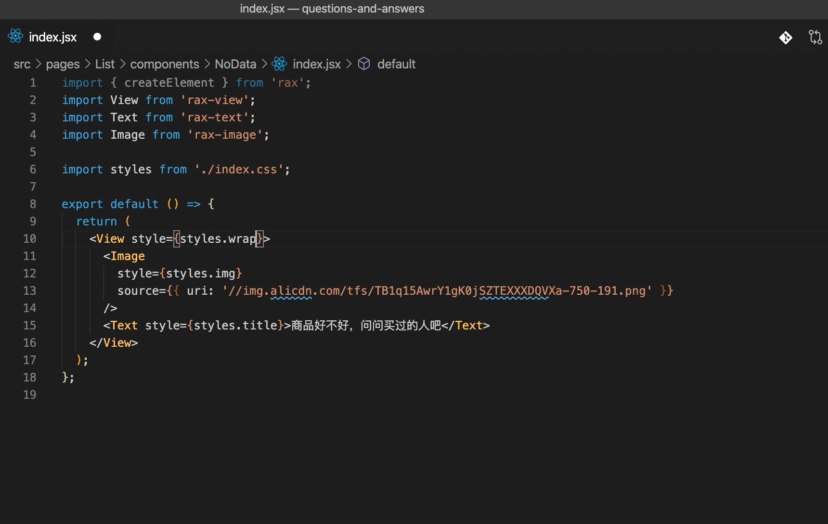Place the cursor on empty line 19
This screenshot has height=524, width=828.
pos(193,395)
